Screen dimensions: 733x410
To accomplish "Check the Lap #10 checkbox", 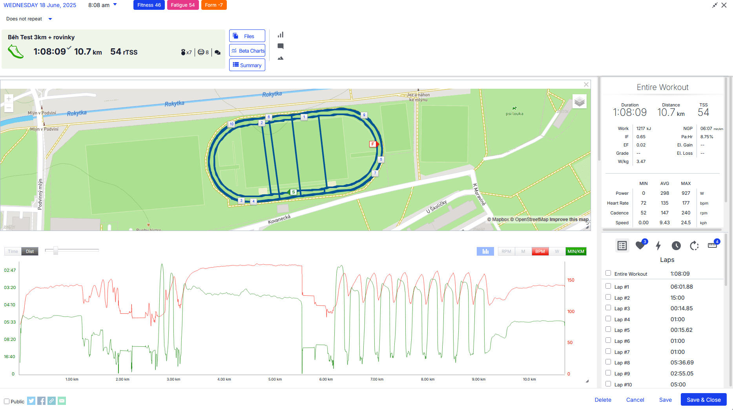I will coord(608,384).
